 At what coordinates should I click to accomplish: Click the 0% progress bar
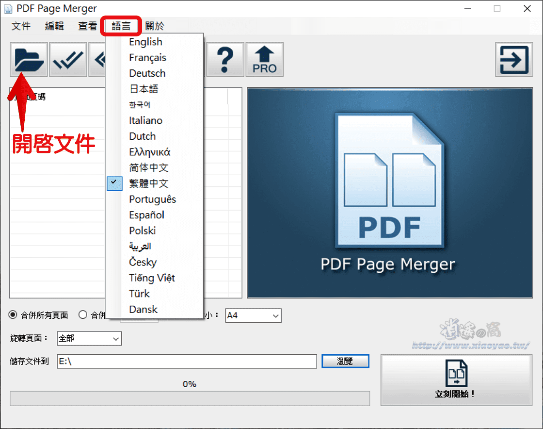pyautogui.click(x=190, y=398)
